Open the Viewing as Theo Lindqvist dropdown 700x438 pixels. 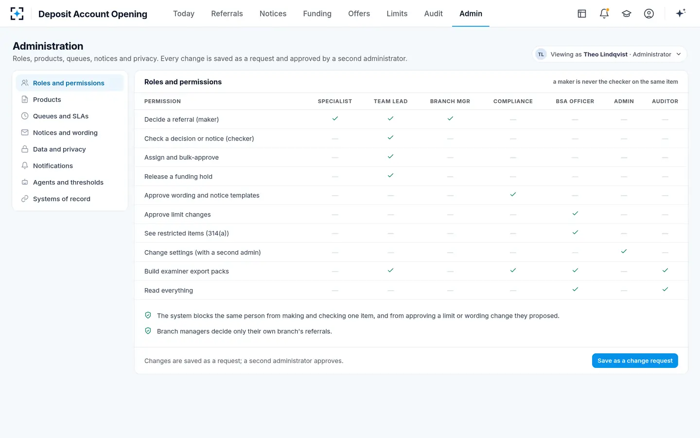point(610,54)
